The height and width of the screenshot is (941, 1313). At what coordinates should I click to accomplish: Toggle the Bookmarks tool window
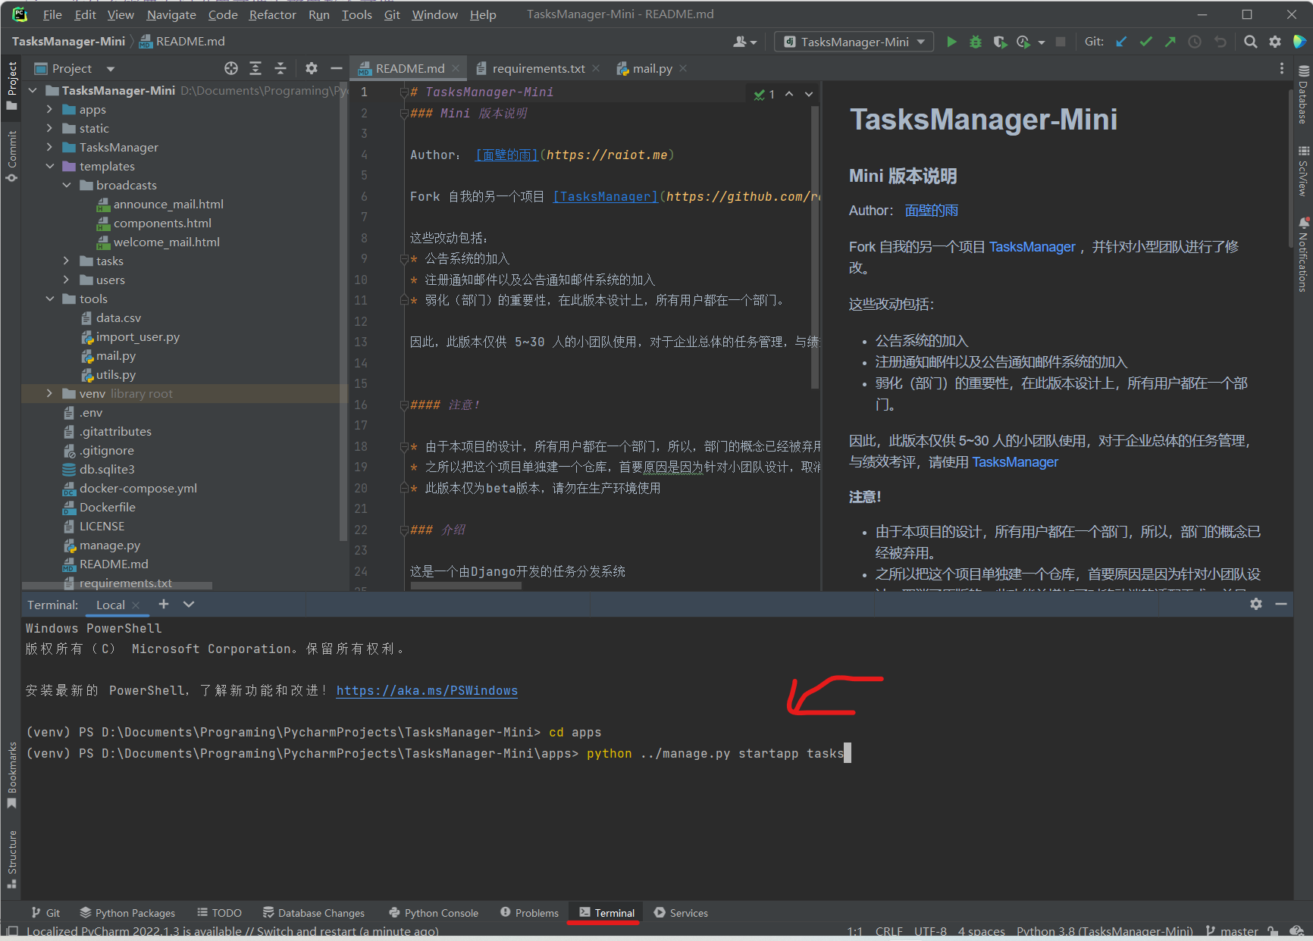(x=11, y=774)
